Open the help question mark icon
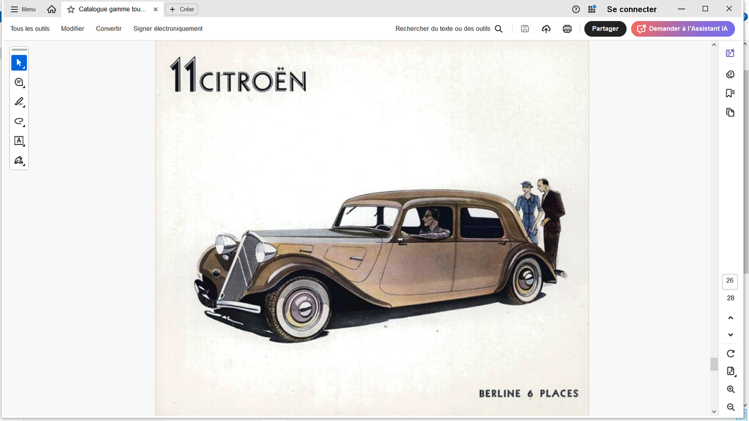The image size is (749, 421). pyautogui.click(x=576, y=9)
